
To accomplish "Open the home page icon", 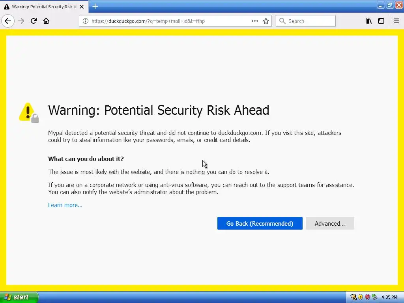I will [46, 21].
